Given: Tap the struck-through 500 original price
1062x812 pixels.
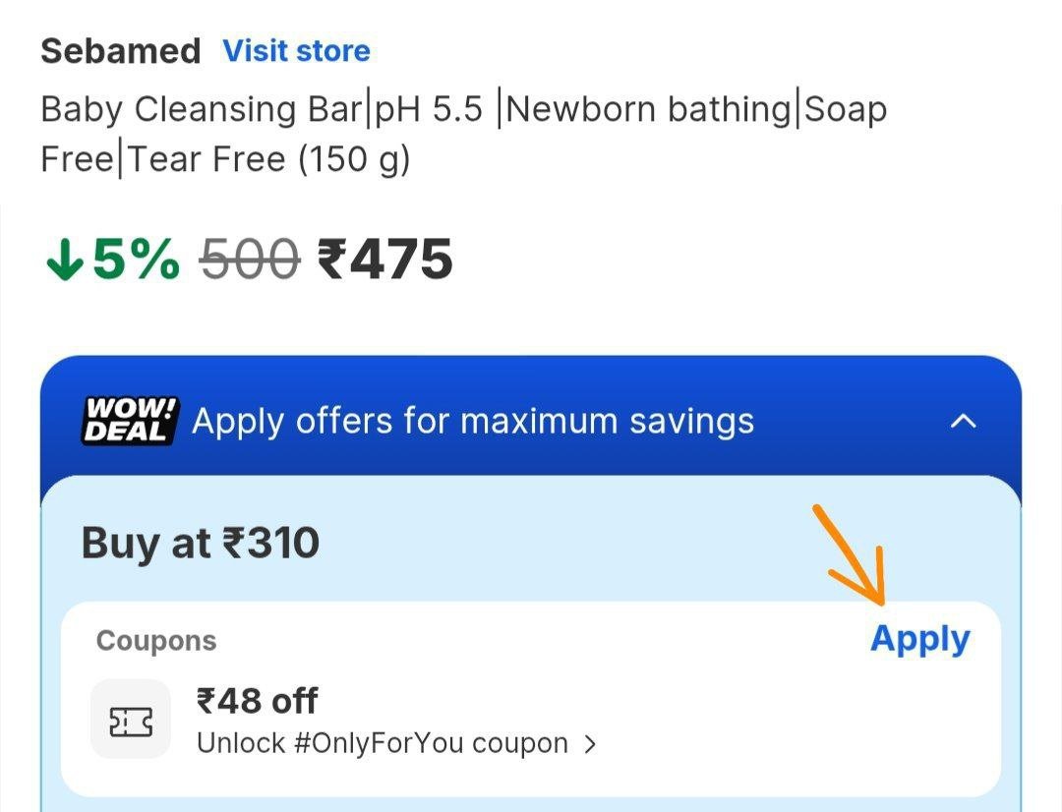Looking at the screenshot, I should (249, 261).
